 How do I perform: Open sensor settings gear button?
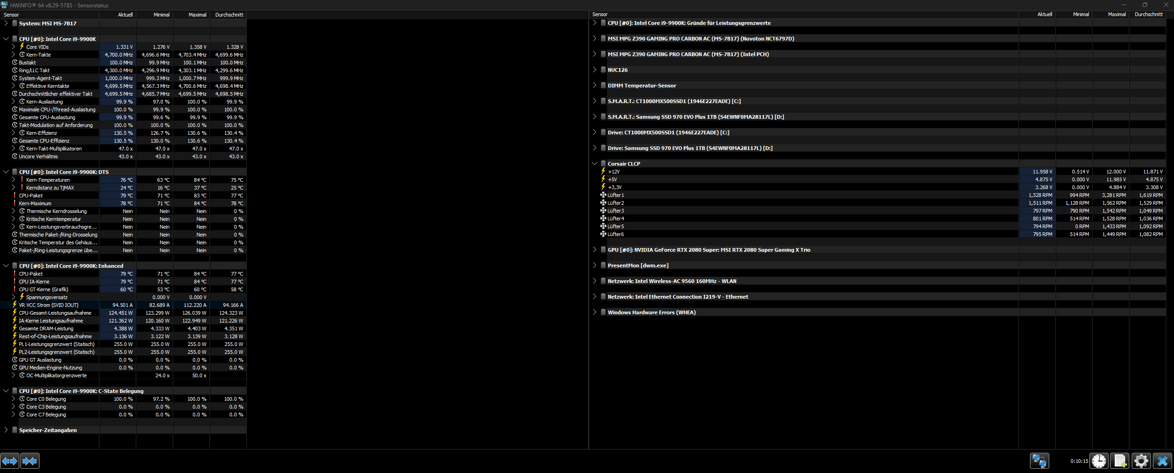[x=1141, y=461]
